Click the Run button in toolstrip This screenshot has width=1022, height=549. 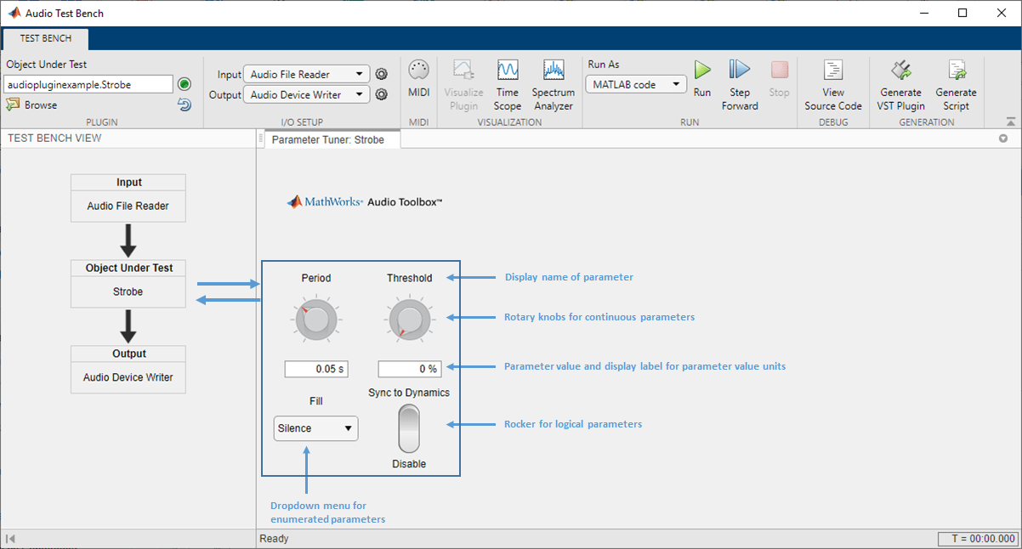click(x=702, y=79)
